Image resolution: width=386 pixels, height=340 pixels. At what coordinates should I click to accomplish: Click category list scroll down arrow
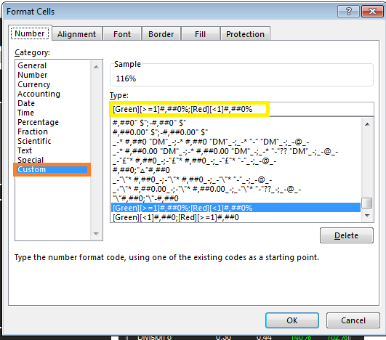pyautogui.click(x=96, y=233)
